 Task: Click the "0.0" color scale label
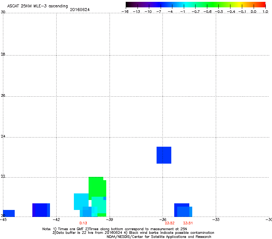[x=254, y=12]
